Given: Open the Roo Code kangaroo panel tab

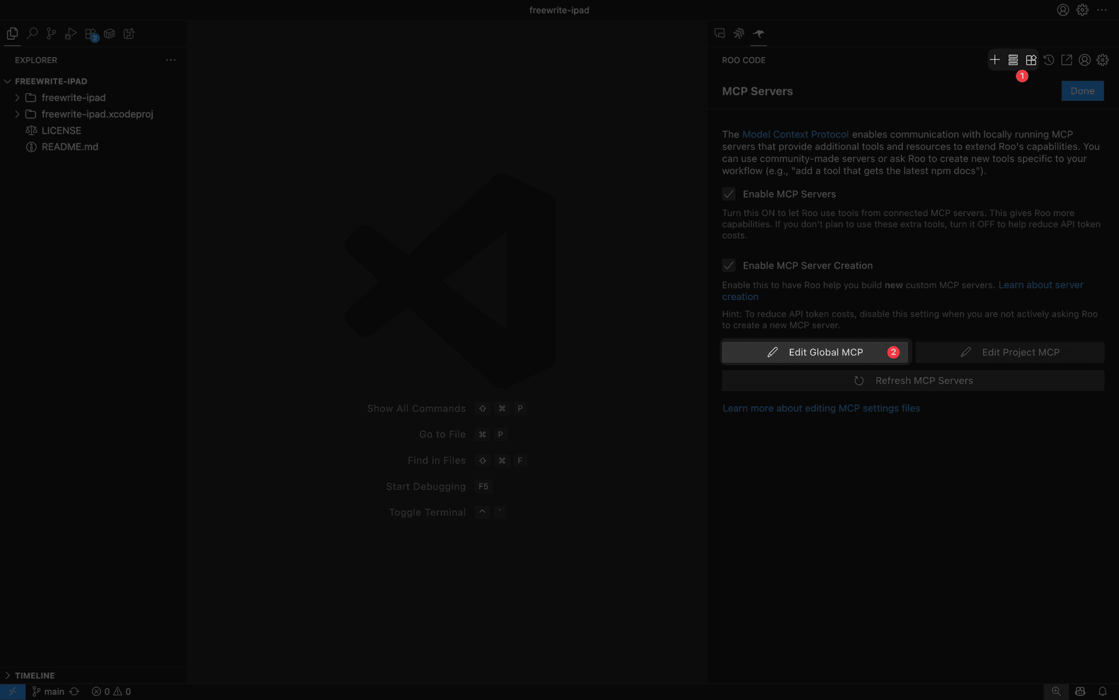Looking at the screenshot, I should pos(758,33).
